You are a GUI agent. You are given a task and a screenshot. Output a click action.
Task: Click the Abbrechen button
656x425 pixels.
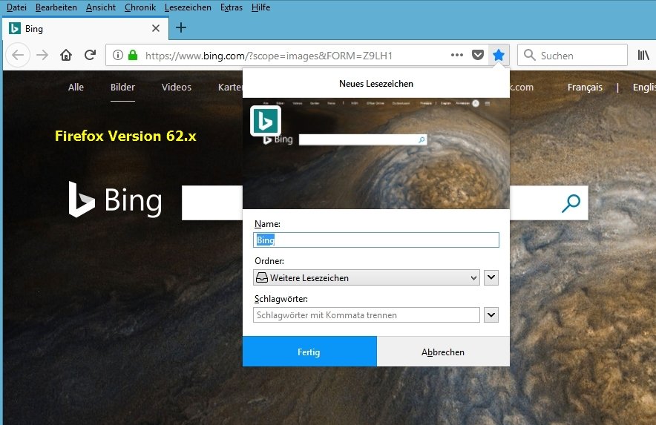click(443, 352)
